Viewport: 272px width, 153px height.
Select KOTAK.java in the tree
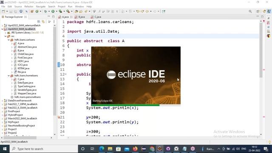[23, 68]
